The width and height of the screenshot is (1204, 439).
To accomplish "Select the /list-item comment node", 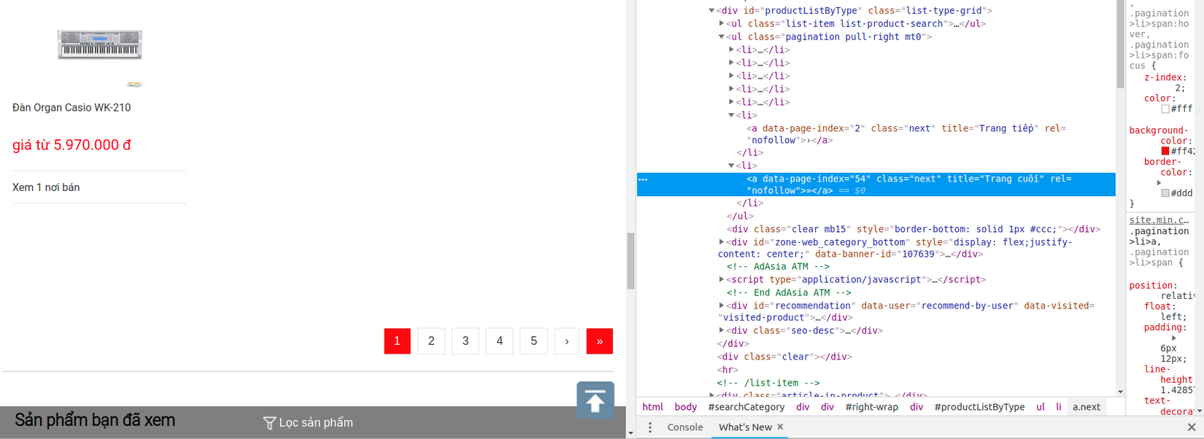I will pos(768,383).
